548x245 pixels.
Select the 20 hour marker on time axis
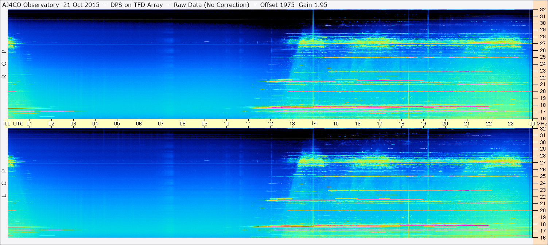pyautogui.click(x=445, y=124)
